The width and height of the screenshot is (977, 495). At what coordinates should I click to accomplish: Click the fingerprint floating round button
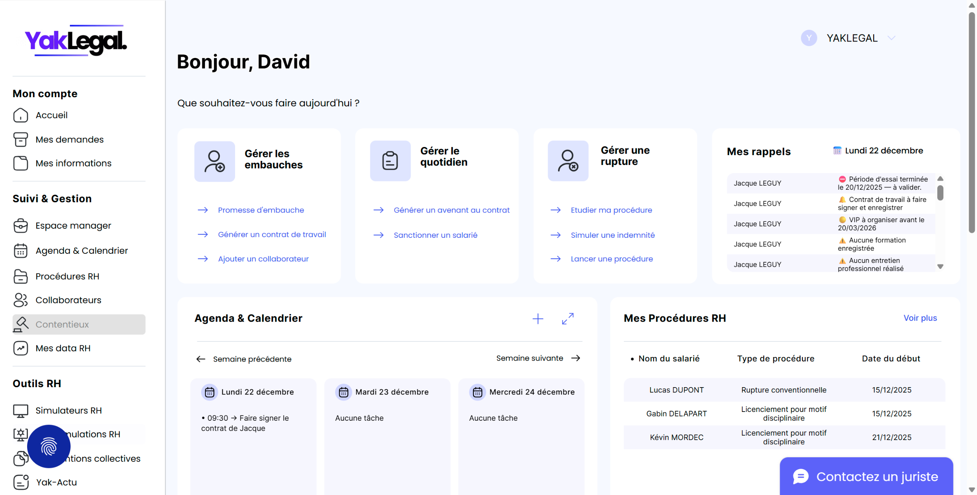[49, 446]
